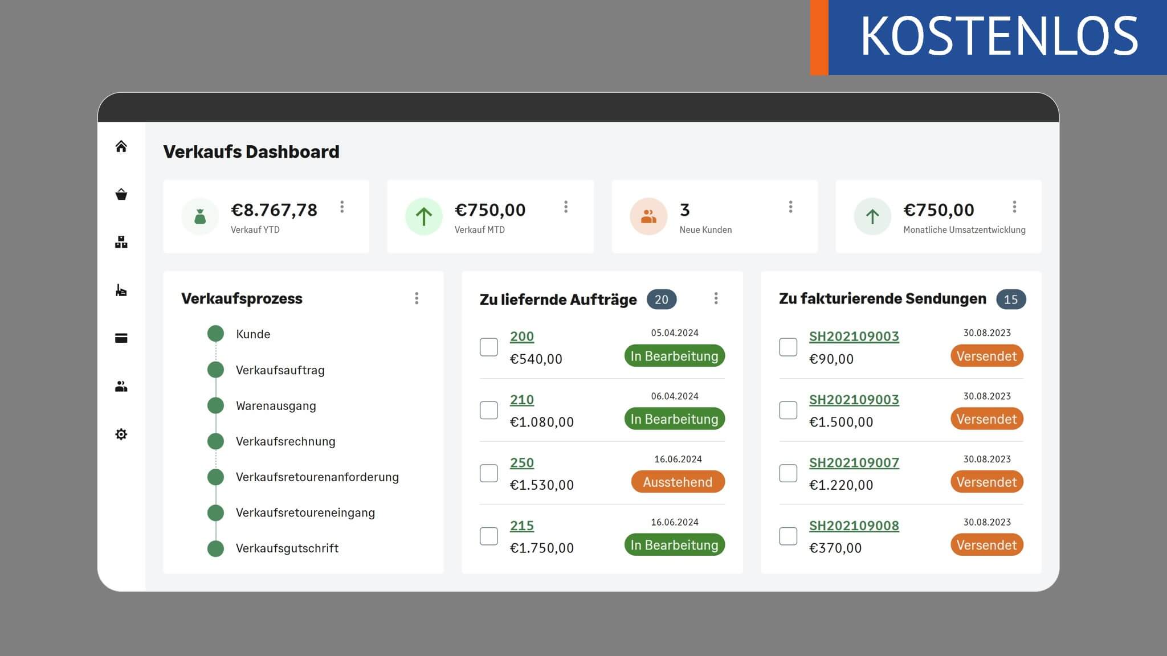Open shipment link SH202109008
1167x656 pixels.
(x=854, y=526)
